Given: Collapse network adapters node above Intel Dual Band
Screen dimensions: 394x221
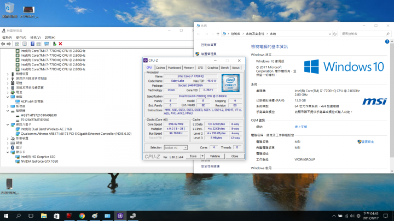Looking at the screenshot, I should point(8,124).
